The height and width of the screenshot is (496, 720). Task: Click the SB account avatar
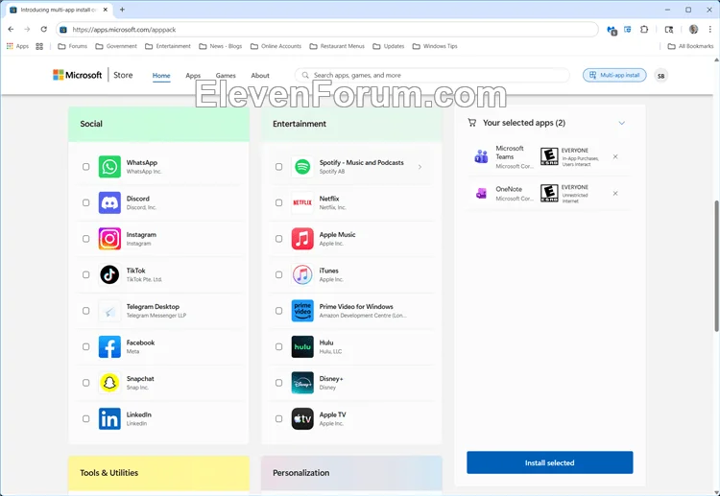[x=661, y=76]
